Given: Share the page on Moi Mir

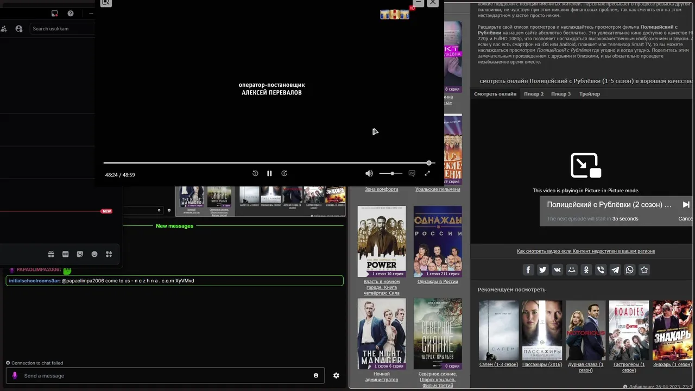Looking at the screenshot, I should [572, 270].
